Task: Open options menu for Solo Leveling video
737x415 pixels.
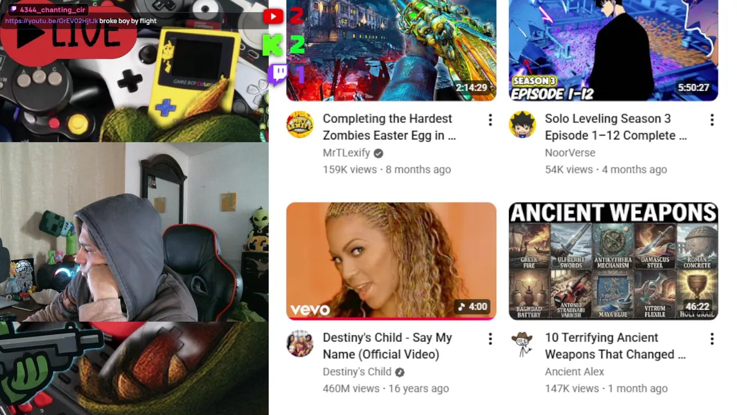Action: point(712,120)
